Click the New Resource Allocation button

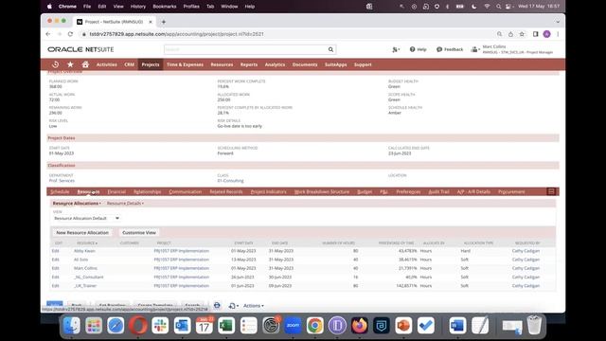coord(82,232)
